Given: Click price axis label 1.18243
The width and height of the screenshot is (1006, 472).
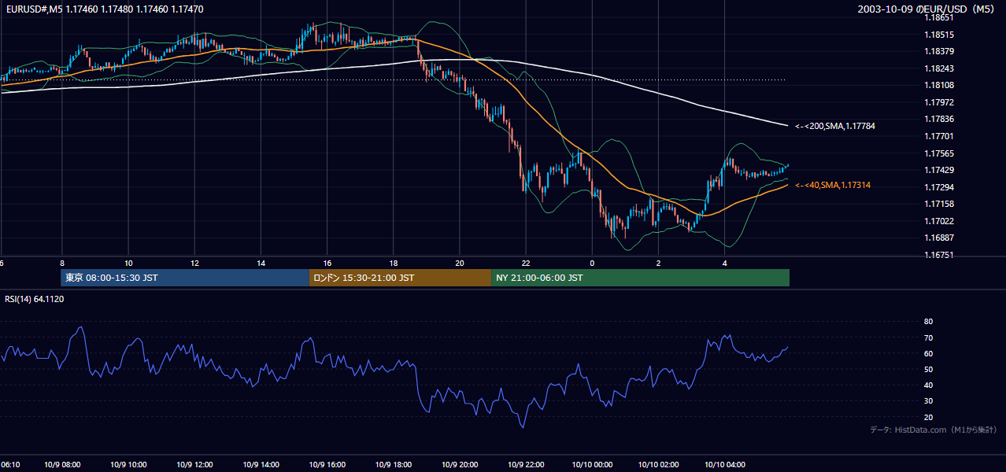Looking at the screenshot, I should click(940, 68).
